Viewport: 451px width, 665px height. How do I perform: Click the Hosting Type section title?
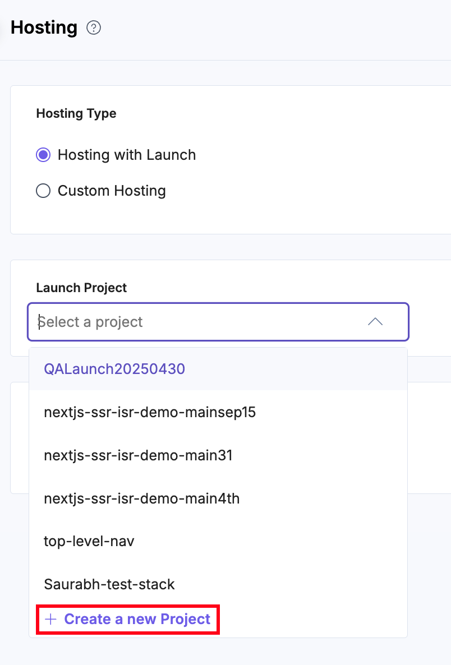pos(76,113)
